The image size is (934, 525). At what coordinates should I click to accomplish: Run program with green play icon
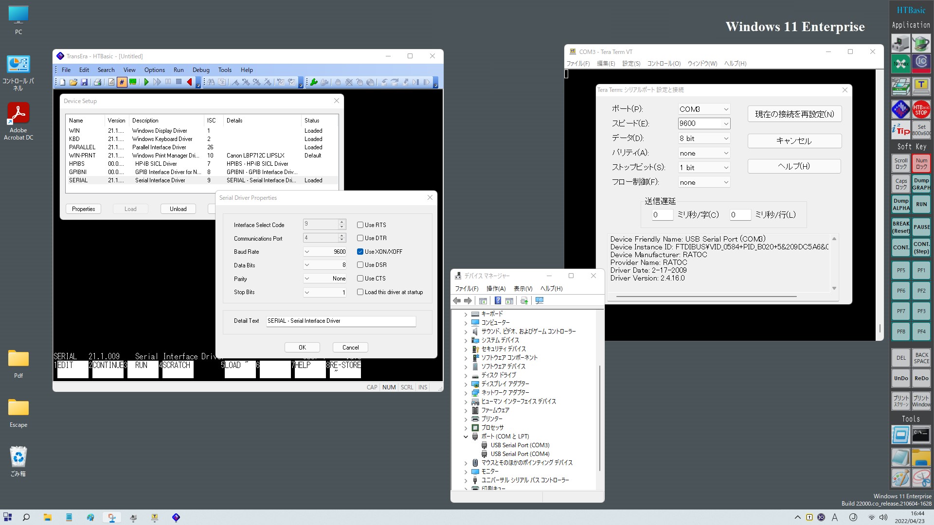click(146, 83)
